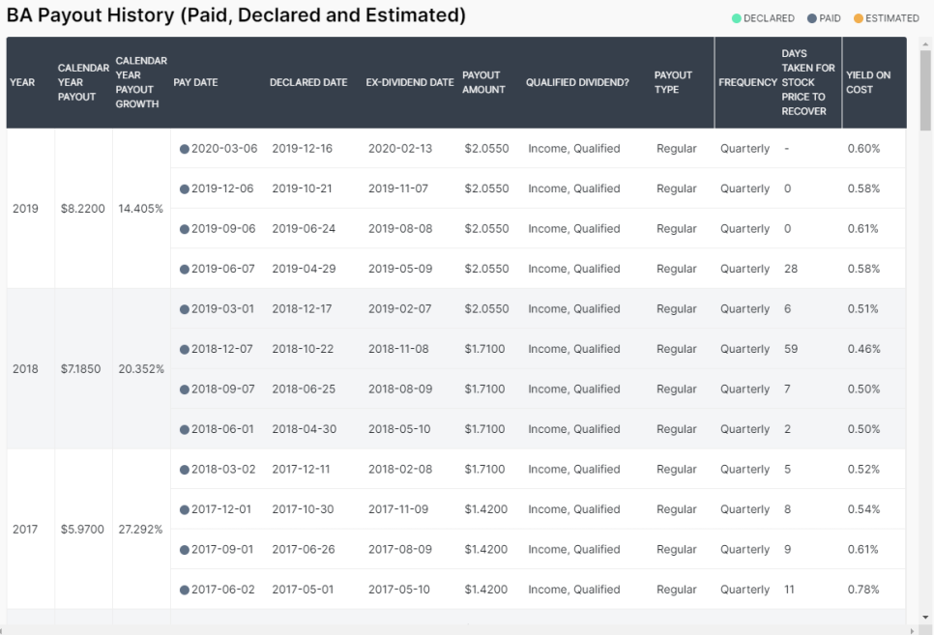Viewport: 934px width, 635px height.
Task: Click the paid-status dot beside 2019-12-06
Action: tap(185, 188)
